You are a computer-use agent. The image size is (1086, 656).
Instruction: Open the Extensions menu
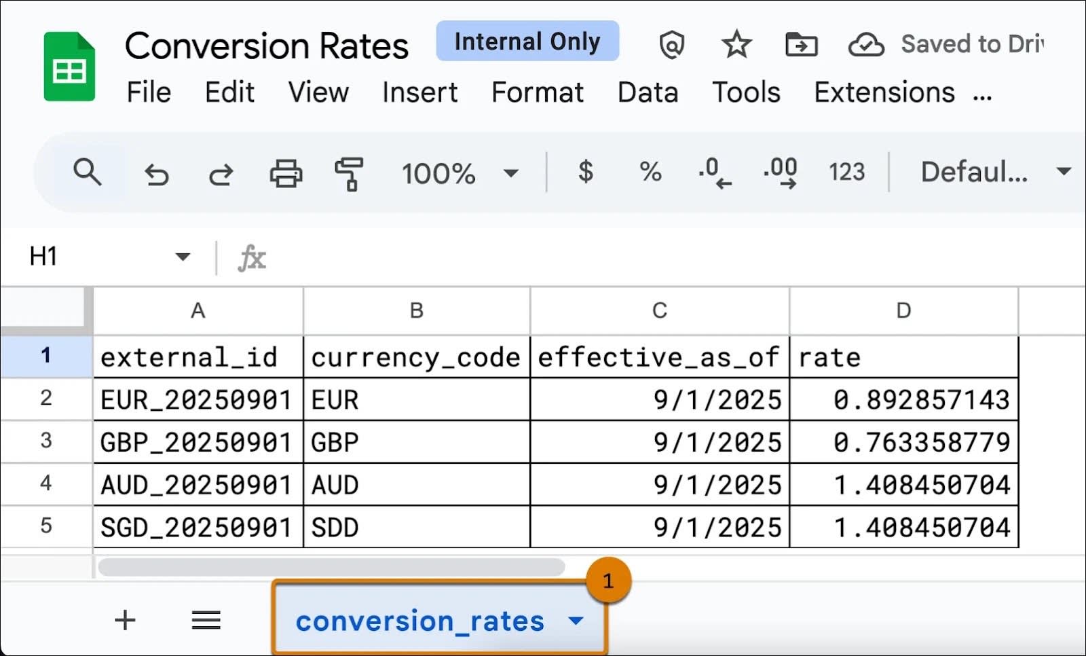pyautogui.click(x=884, y=92)
